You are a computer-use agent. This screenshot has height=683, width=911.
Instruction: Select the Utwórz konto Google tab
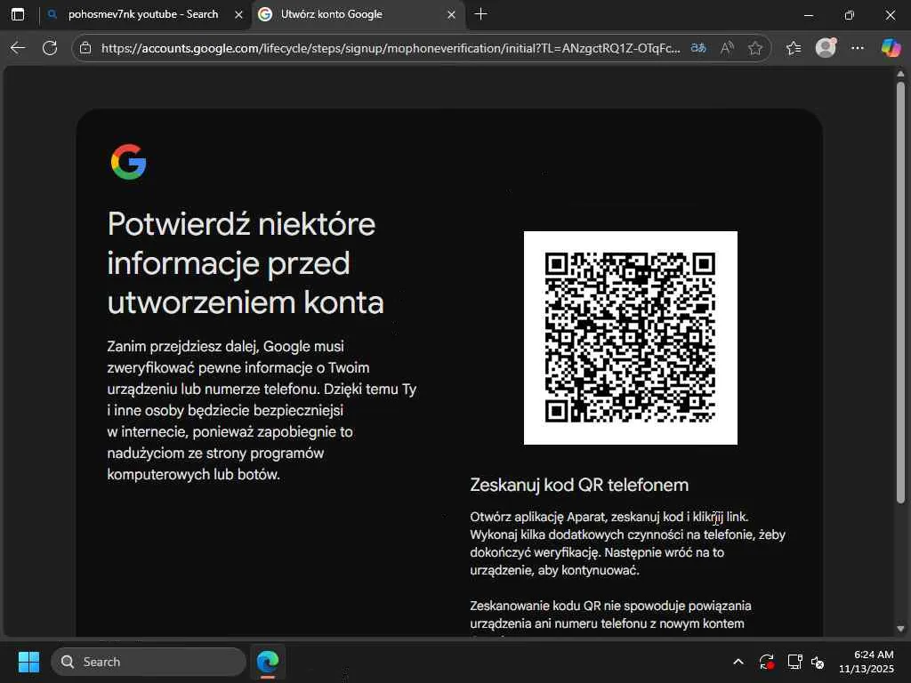[x=358, y=14]
